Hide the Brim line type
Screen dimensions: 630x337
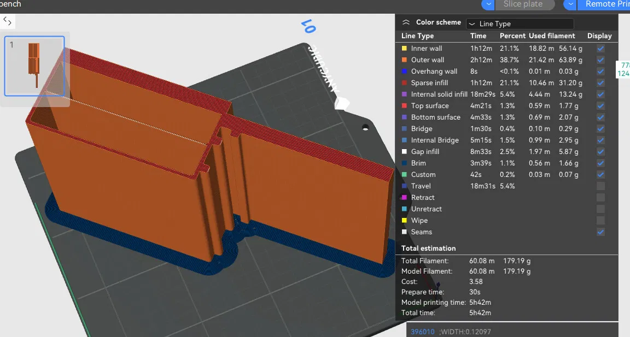tap(600, 163)
